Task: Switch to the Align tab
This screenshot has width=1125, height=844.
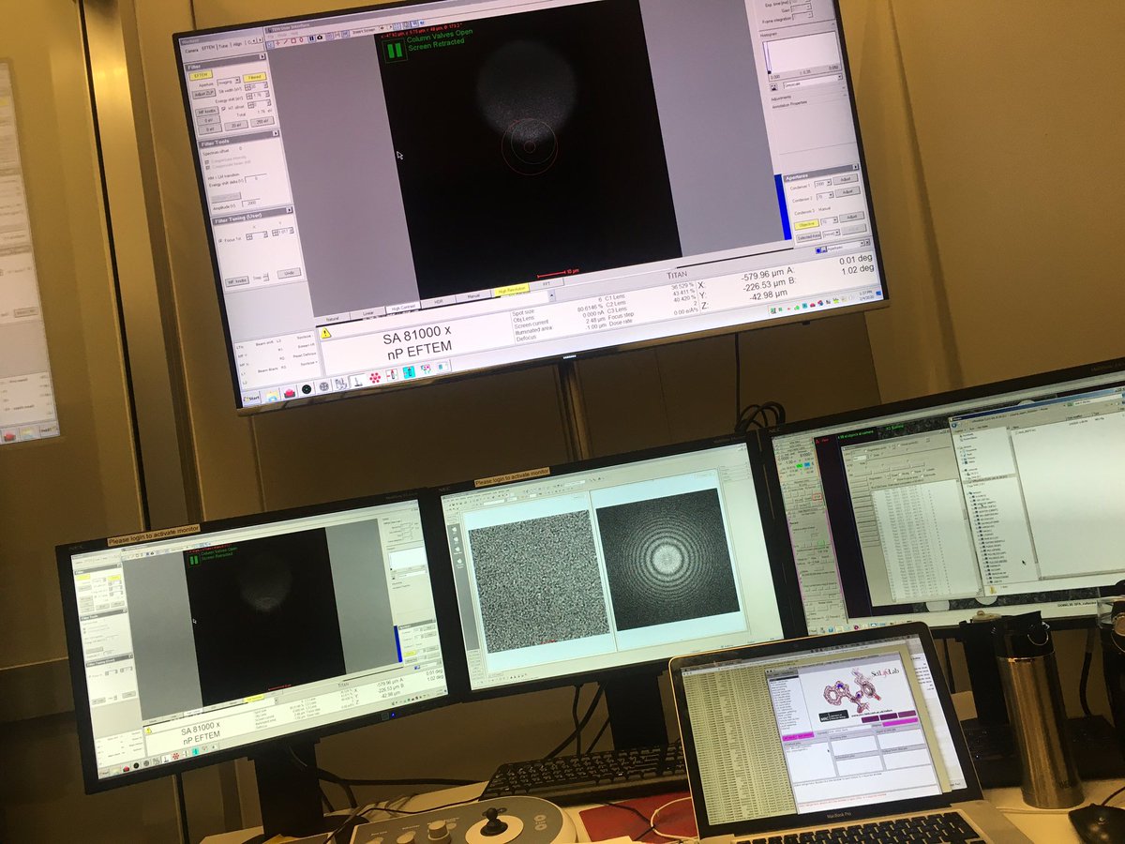Action: click(237, 45)
